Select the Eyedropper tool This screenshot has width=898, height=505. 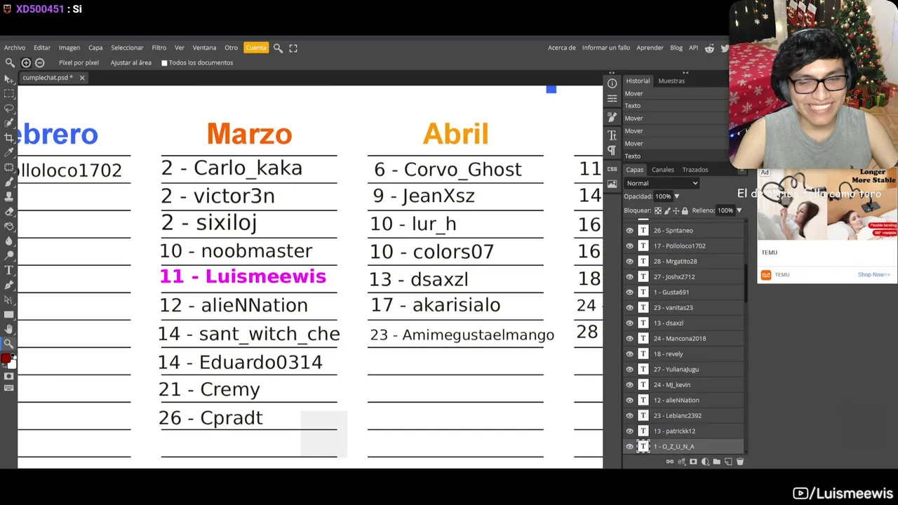pyautogui.click(x=9, y=152)
